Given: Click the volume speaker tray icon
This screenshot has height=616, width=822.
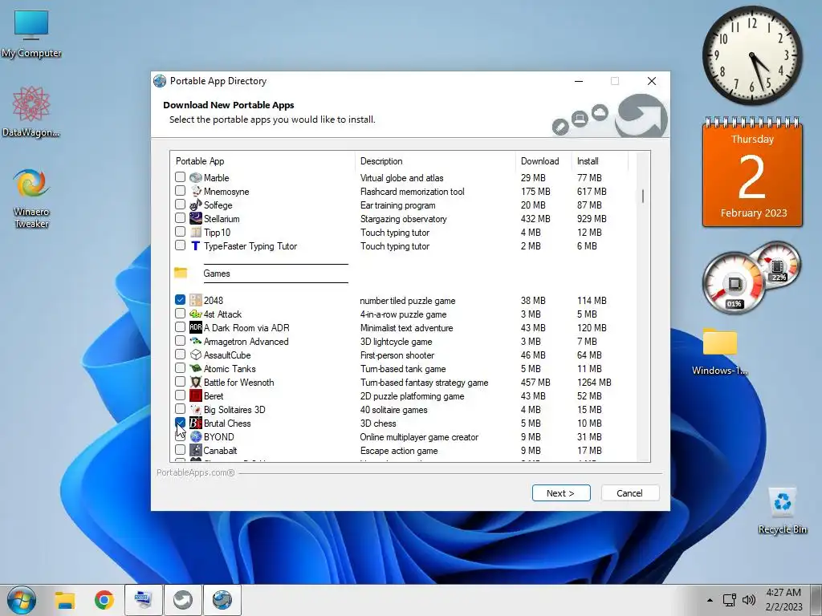Looking at the screenshot, I should [x=749, y=600].
